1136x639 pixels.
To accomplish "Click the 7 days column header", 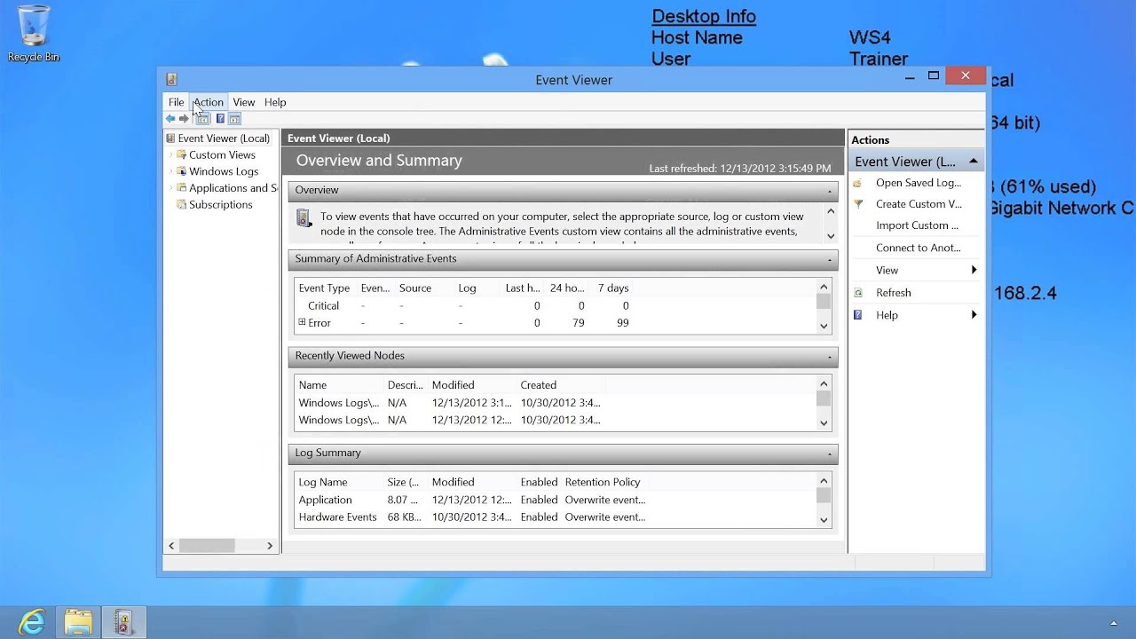I will (x=613, y=288).
